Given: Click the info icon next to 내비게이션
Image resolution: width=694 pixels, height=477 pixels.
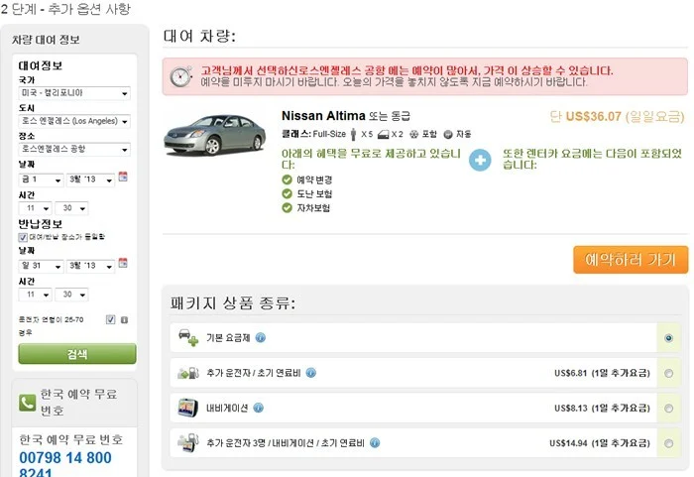Looking at the screenshot, I should 259,408.
